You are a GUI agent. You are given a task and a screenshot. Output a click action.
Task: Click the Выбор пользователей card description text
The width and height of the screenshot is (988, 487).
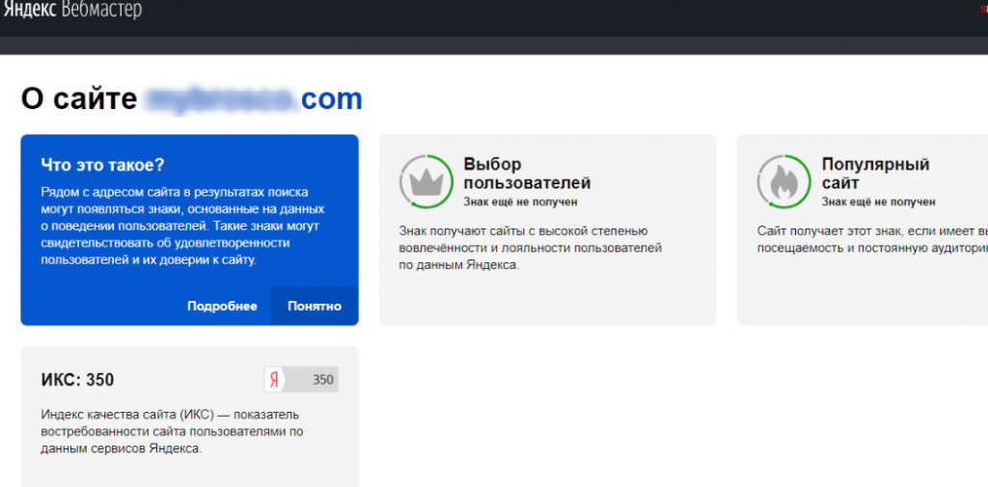(530, 248)
